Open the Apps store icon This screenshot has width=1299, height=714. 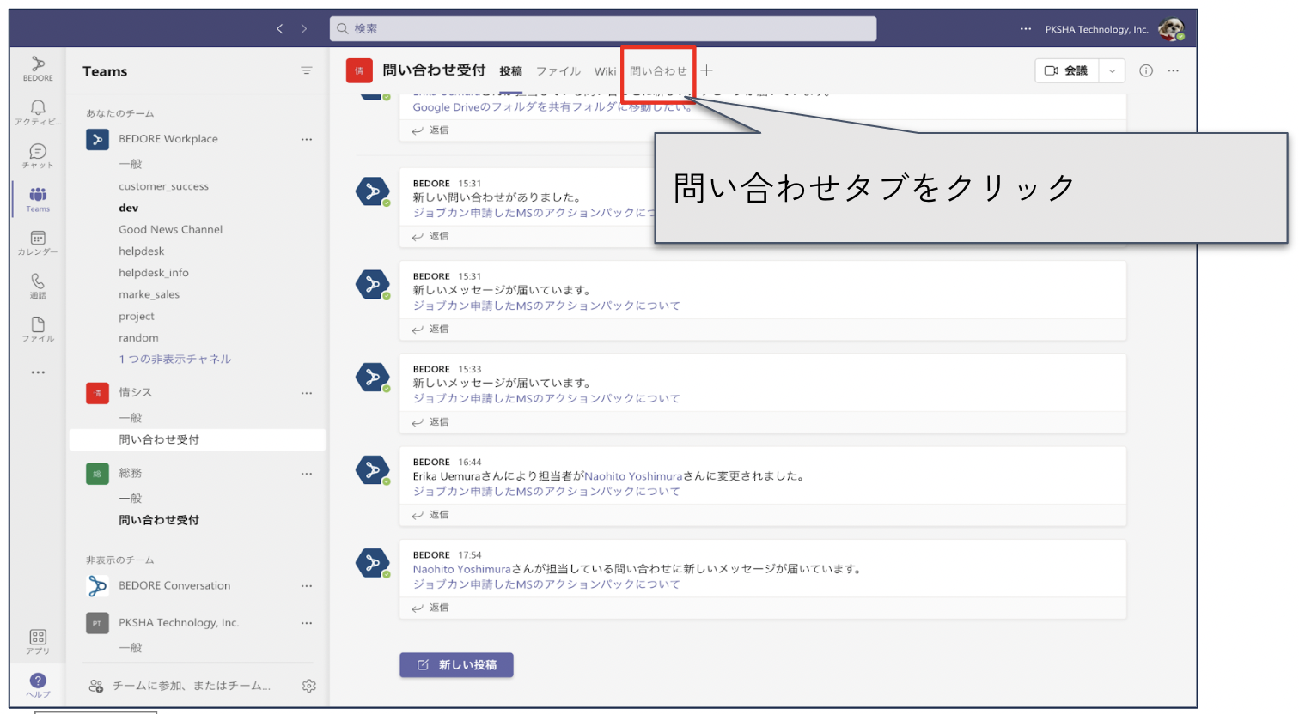pos(38,641)
